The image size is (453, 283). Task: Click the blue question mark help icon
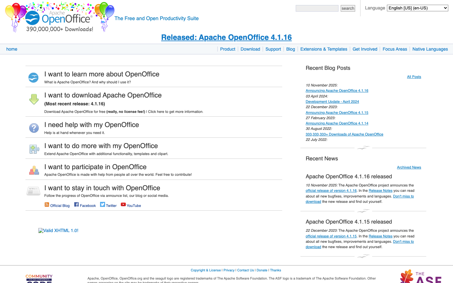point(34,128)
